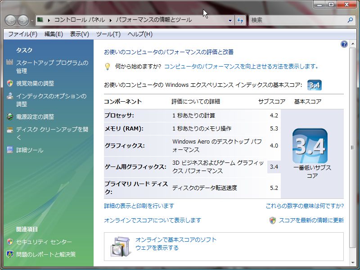
Task: Open 視覚効果の調整 task link
Action: 35,83
